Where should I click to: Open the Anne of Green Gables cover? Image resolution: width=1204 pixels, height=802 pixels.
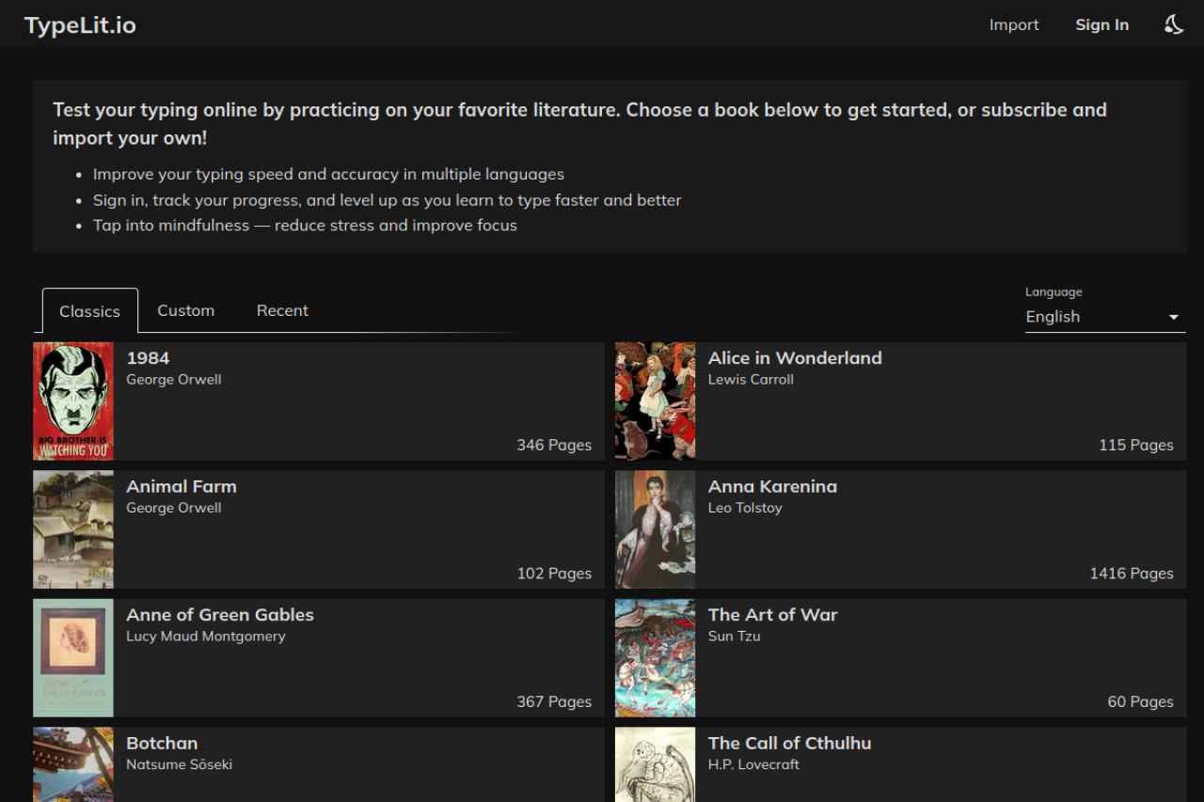click(x=73, y=658)
